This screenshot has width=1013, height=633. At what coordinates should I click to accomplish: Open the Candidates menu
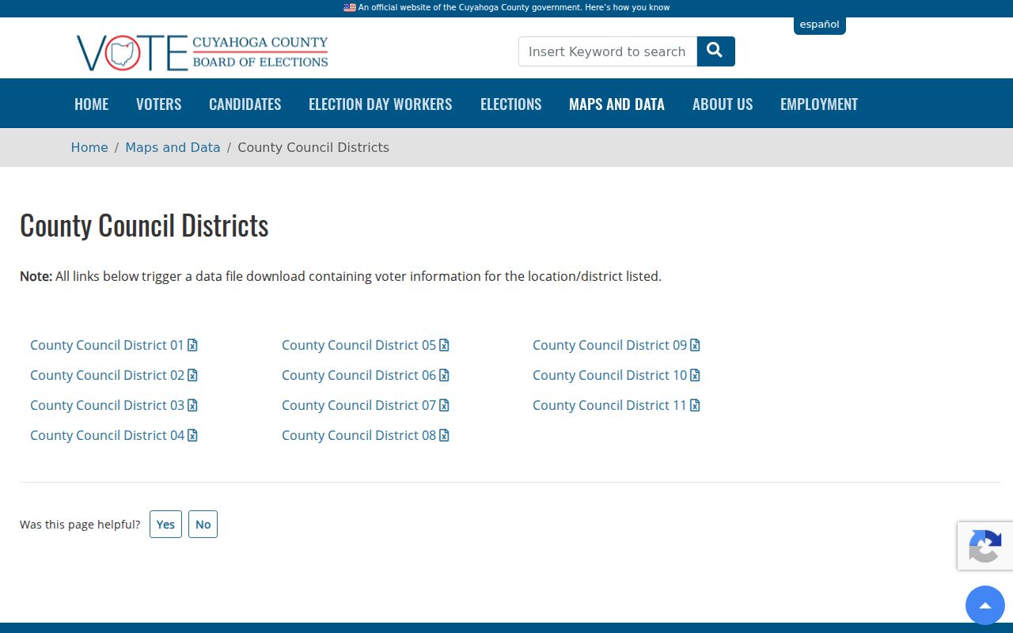tap(245, 104)
